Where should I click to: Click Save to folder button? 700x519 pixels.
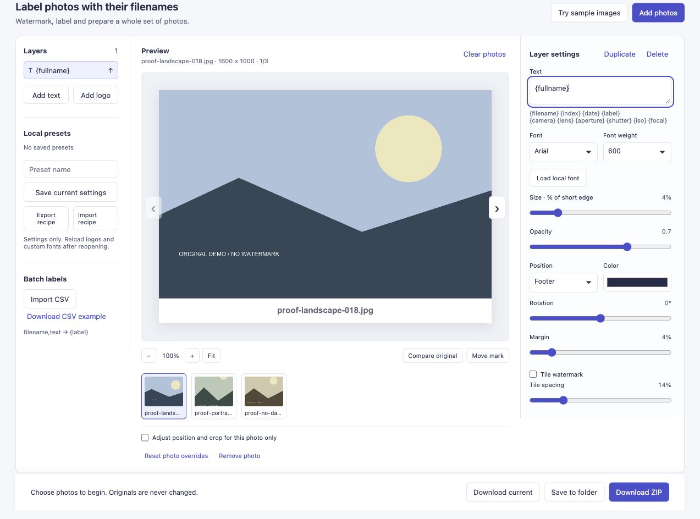pyautogui.click(x=574, y=492)
